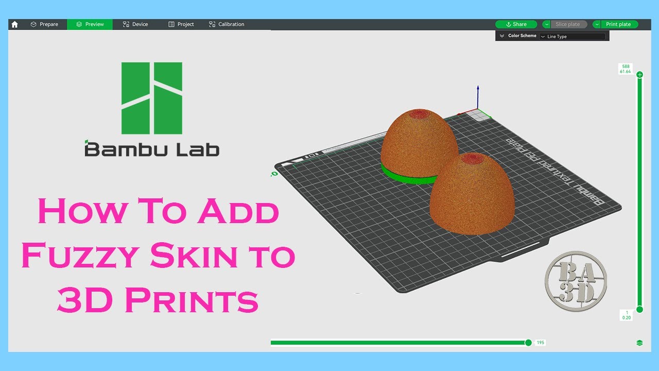The image size is (659, 371).
Task: Click the Slice plate button
Action: point(569,24)
